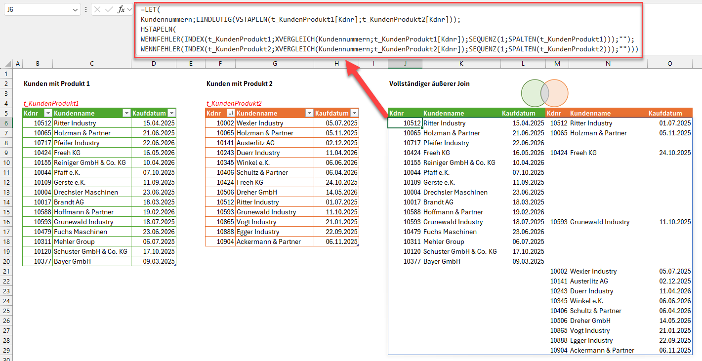Image resolution: width=702 pixels, height=361 pixels.
Task: Select row header 13
Action: (6, 192)
